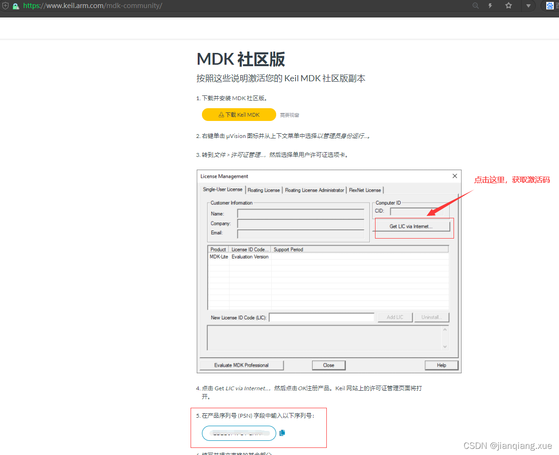Click the zoom-out magnifier icon in the toolbar
This screenshot has height=455, width=559.
tap(475, 6)
